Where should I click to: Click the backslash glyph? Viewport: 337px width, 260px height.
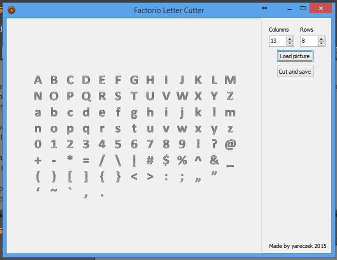pyautogui.click(x=118, y=160)
